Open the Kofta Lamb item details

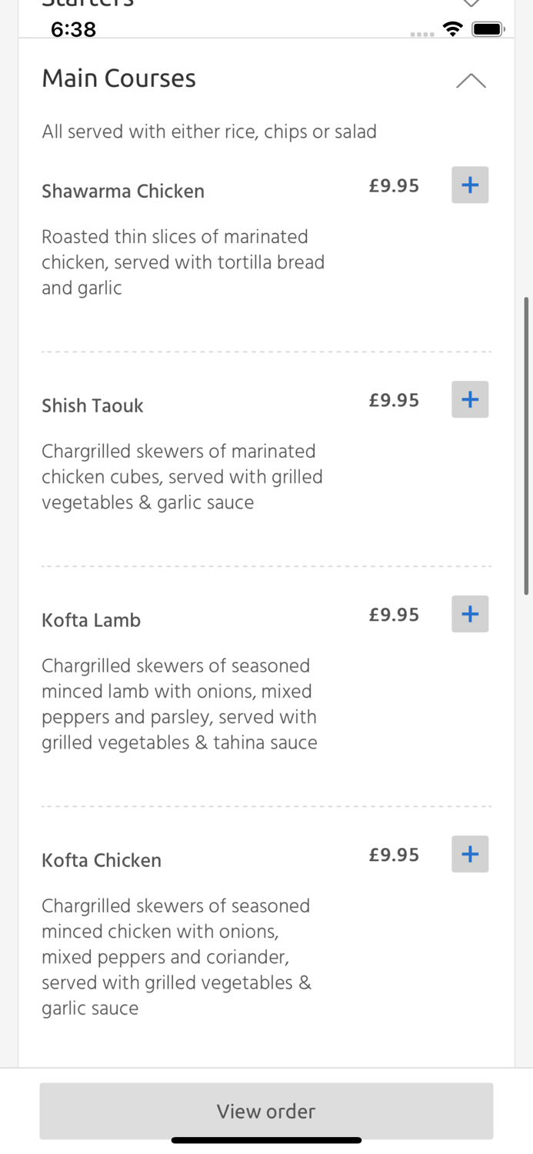point(91,620)
